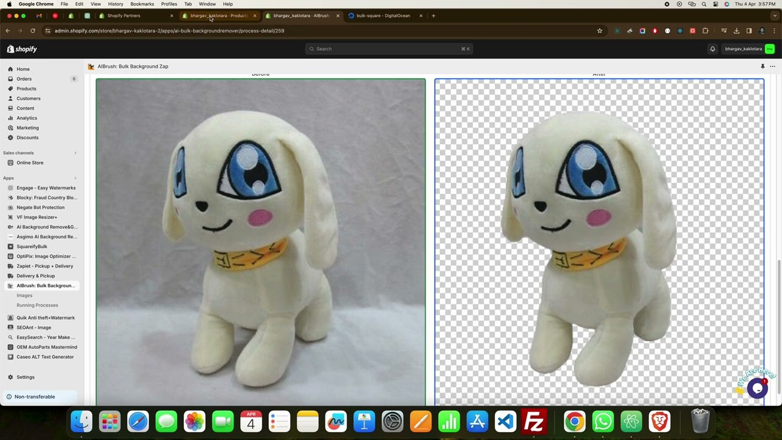The width and height of the screenshot is (782, 440).
Task: Bookmark this page with the star
Action: click(599, 31)
